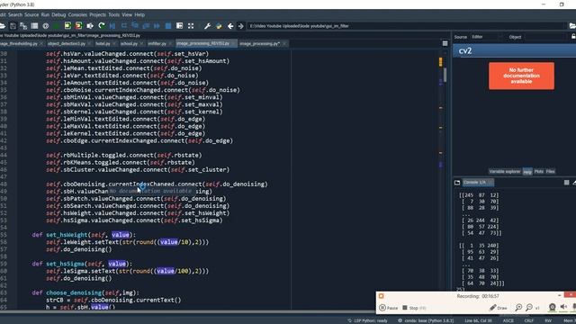Open the Debug menu
The width and height of the screenshot is (576, 324).
click(58, 14)
